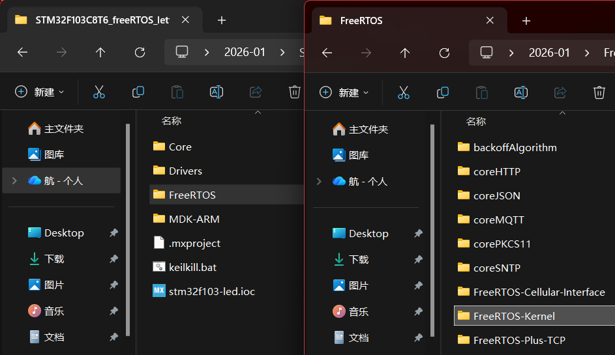Click Forward arrow in left STM32 window

click(x=61, y=52)
